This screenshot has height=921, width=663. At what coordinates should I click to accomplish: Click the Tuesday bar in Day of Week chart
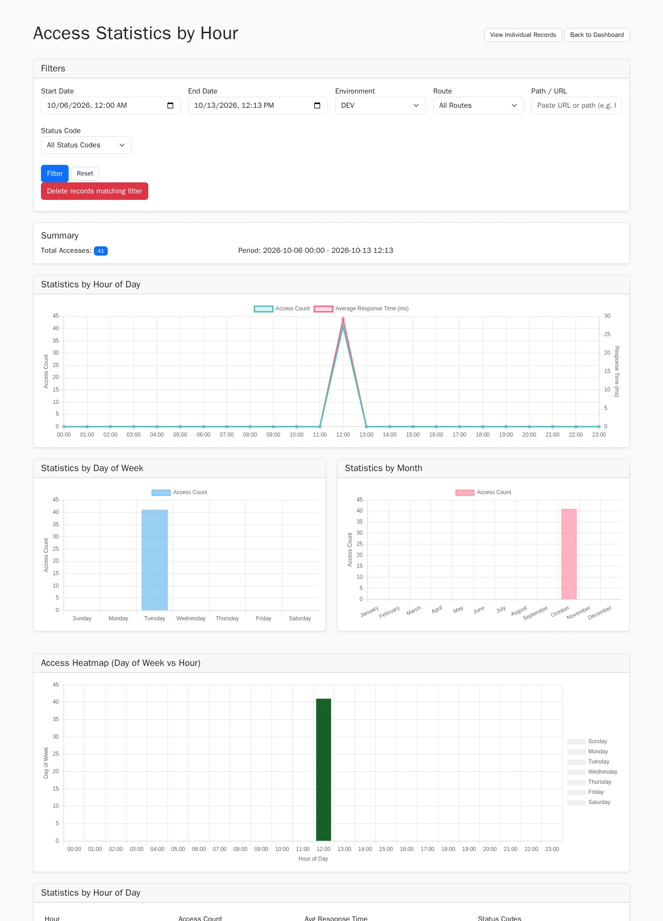coord(155,560)
